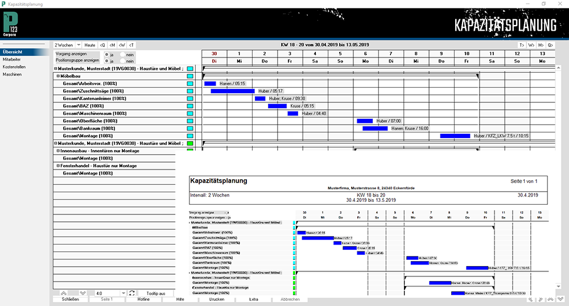Advance one day with T>
569x306 pixels.
coord(521,44)
